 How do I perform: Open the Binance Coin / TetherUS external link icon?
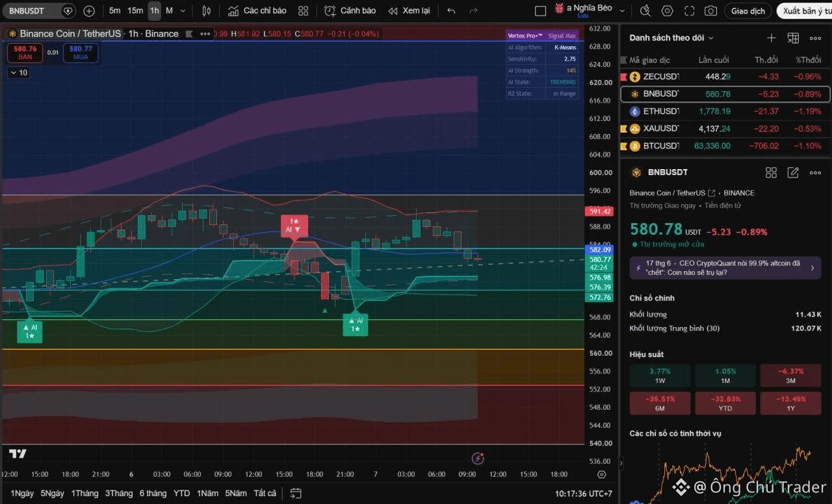tap(711, 193)
